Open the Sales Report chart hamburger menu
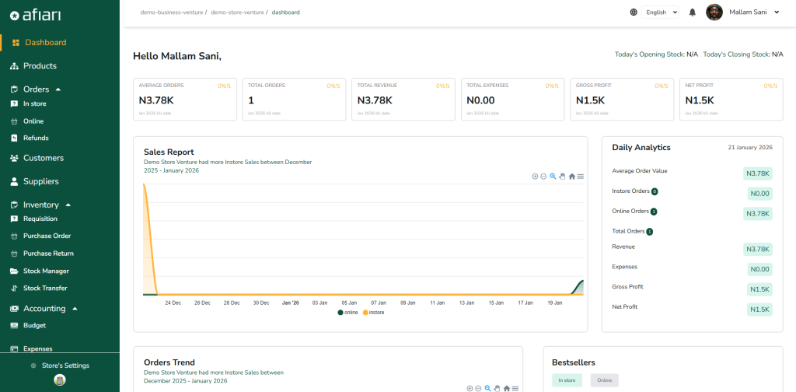The width and height of the screenshot is (796, 392). pyautogui.click(x=581, y=177)
